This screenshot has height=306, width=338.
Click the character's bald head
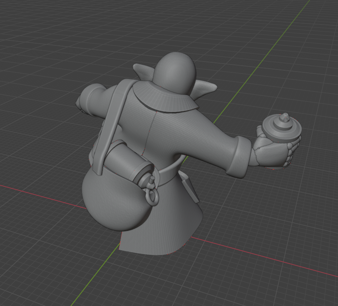click(x=173, y=69)
